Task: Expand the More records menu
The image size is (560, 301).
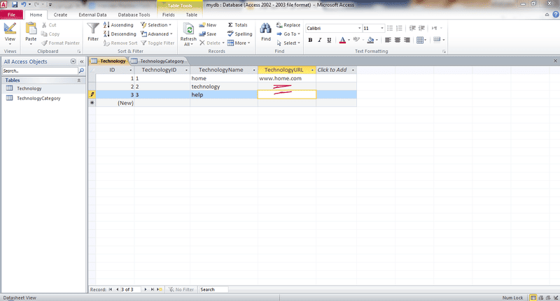Action: coord(239,43)
